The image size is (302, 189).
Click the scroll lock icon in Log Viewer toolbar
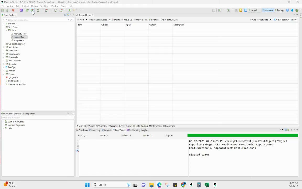(288, 130)
